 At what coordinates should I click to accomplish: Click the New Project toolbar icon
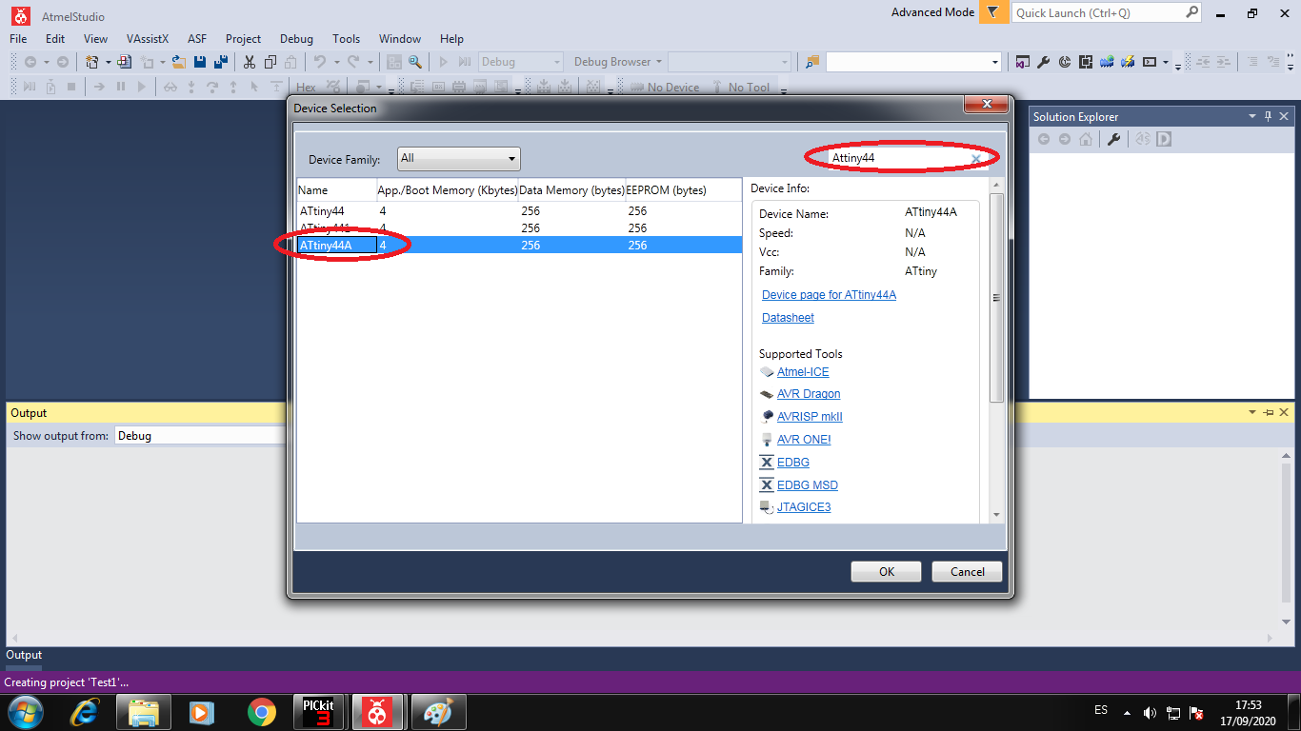click(92, 62)
